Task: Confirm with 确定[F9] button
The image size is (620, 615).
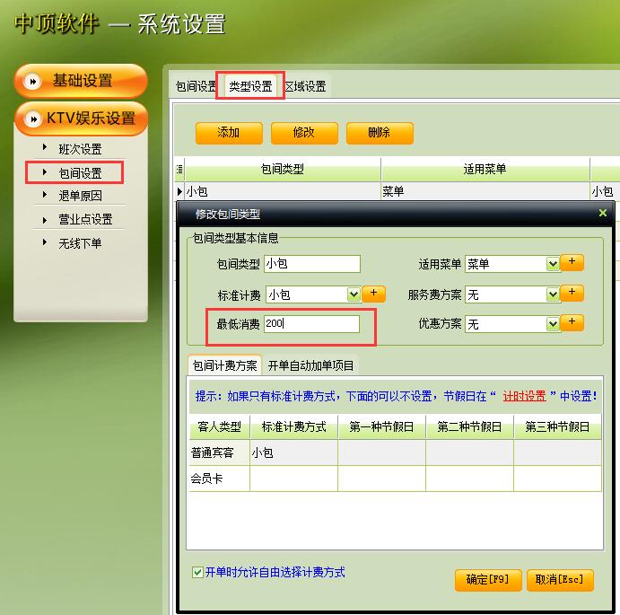Action: coord(488,580)
